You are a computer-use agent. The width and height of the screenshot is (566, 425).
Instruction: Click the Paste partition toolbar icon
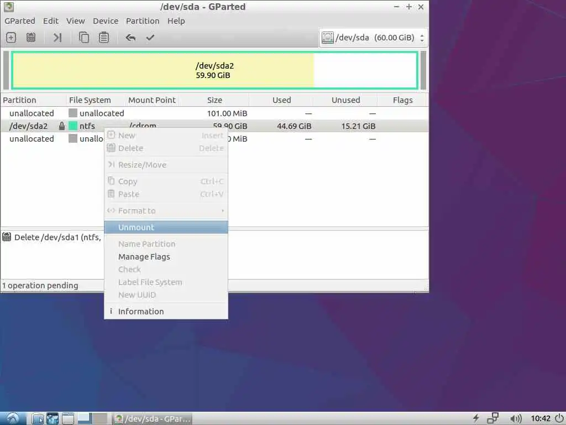pyautogui.click(x=104, y=38)
